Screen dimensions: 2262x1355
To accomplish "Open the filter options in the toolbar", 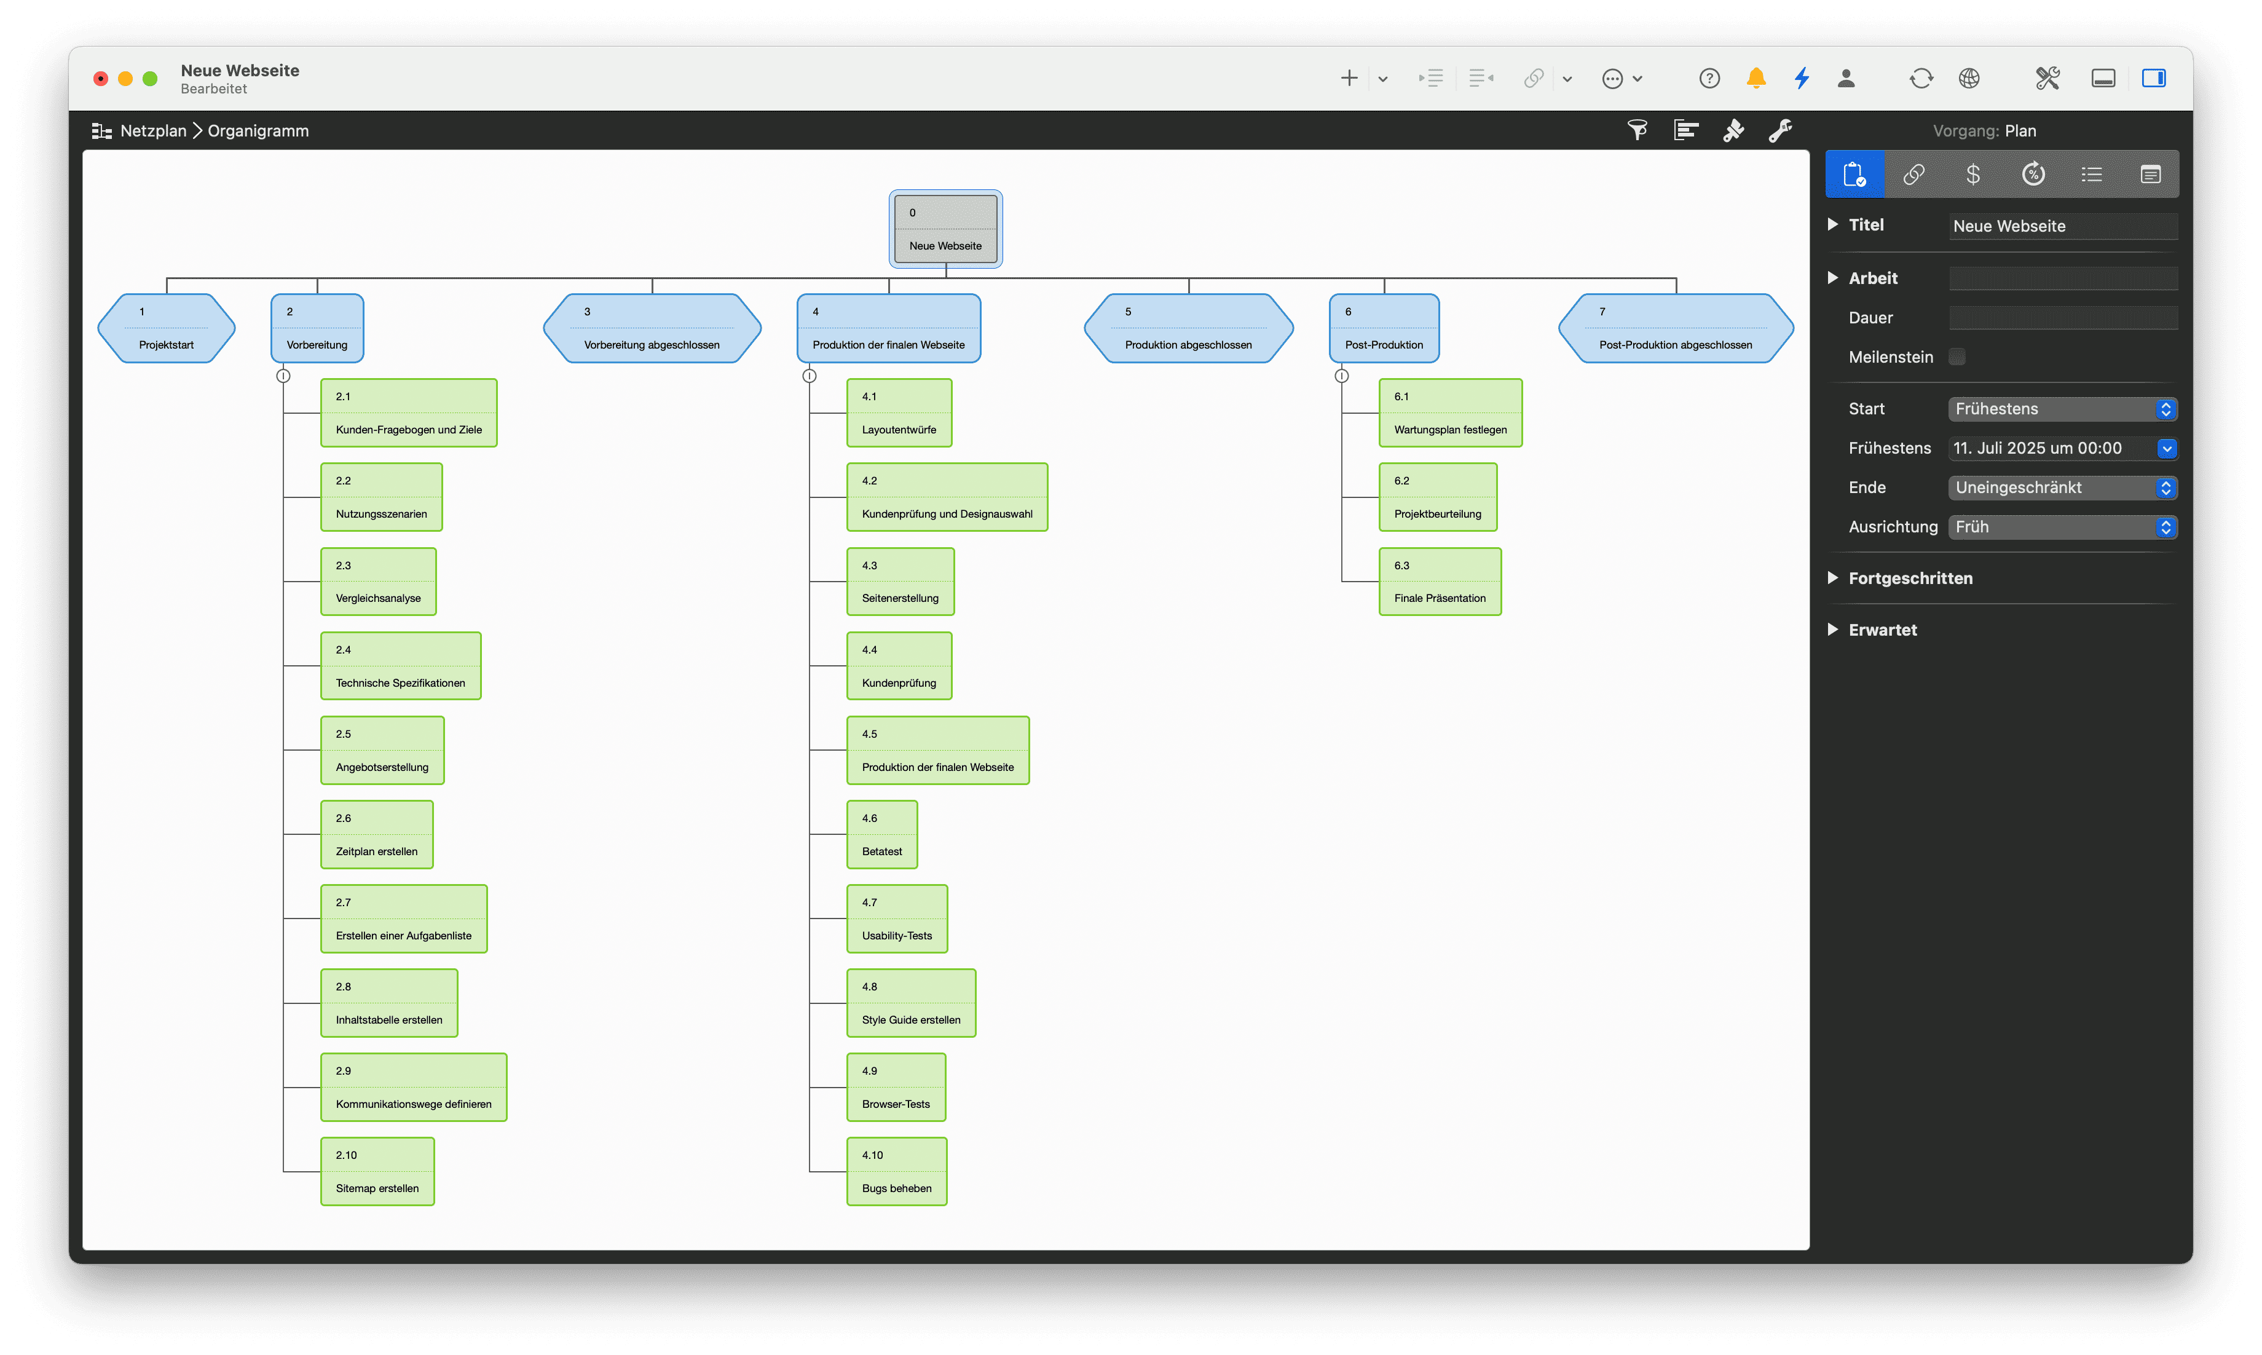I will [1637, 130].
